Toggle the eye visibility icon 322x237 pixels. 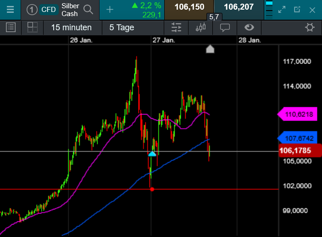pyautogui.click(x=249, y=28)
